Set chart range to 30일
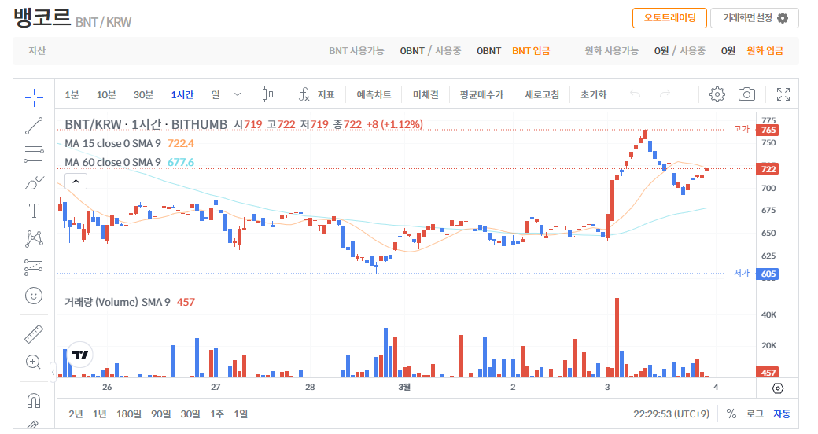The width and height of the screenshot is (818, 434). tap(190, 414)
